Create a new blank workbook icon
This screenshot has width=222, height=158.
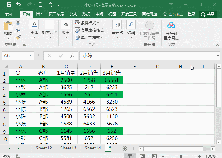tap(41, 5)
